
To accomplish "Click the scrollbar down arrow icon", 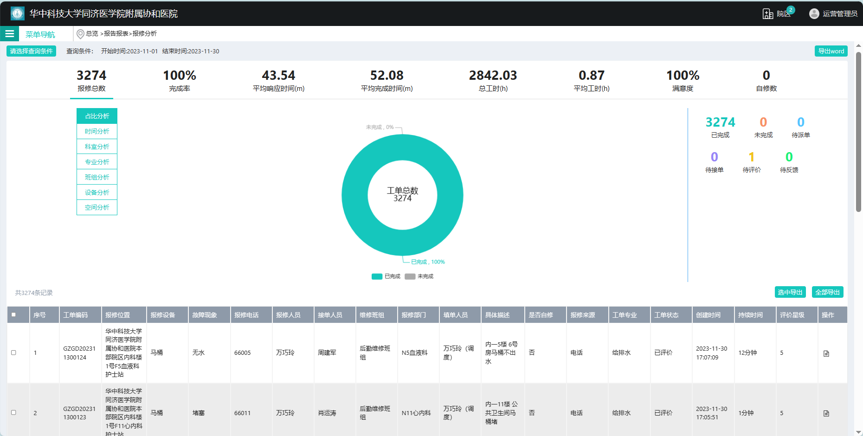I will [x=859, y=432].
